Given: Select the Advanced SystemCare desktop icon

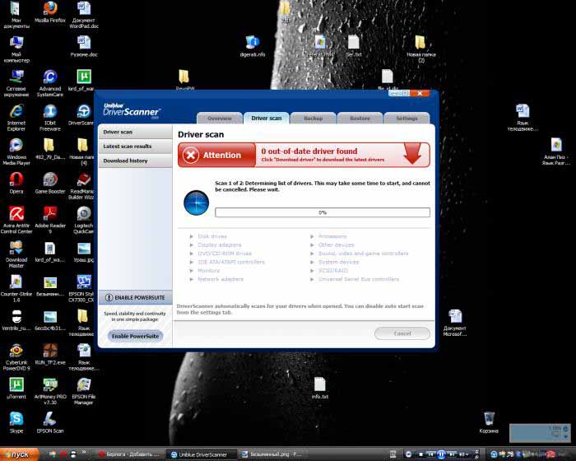Looking at the screenshot, I should coord(50,83).
